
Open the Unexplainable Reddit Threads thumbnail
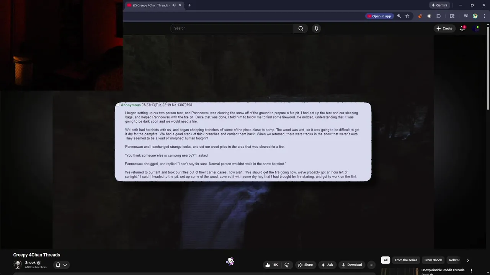[400, 272]
